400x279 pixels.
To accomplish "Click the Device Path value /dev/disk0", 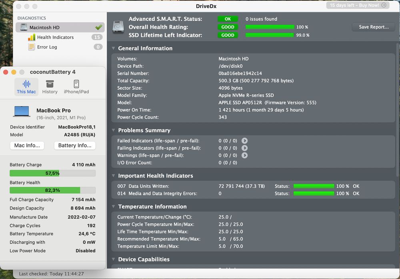I will 230,66.
